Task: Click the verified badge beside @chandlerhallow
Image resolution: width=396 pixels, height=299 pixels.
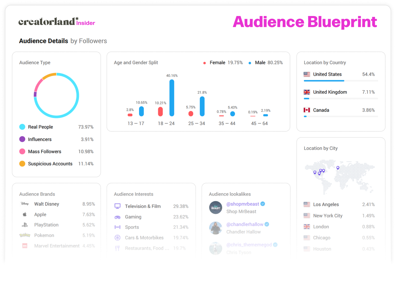Action: (x=267, y=224)
